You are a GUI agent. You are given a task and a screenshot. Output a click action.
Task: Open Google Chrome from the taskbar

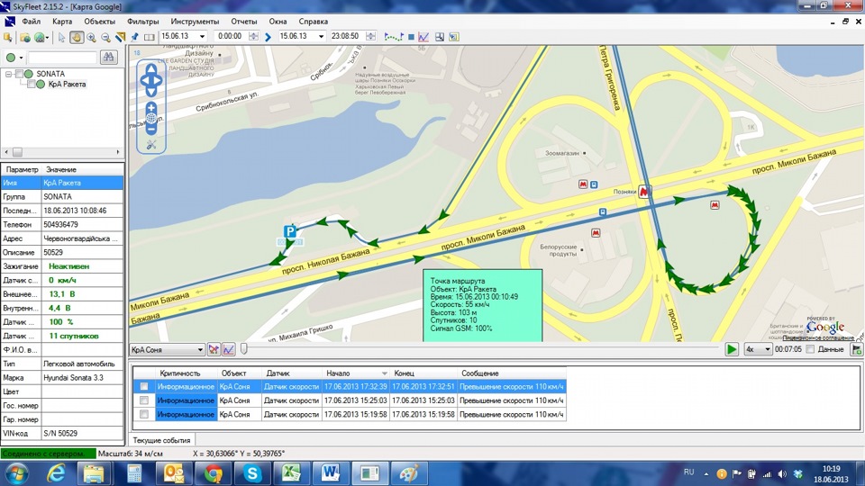pos(213,473)
